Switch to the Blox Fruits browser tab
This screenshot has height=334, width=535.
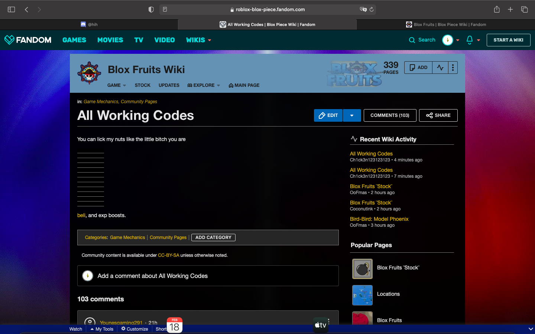(x=446, y=24)
